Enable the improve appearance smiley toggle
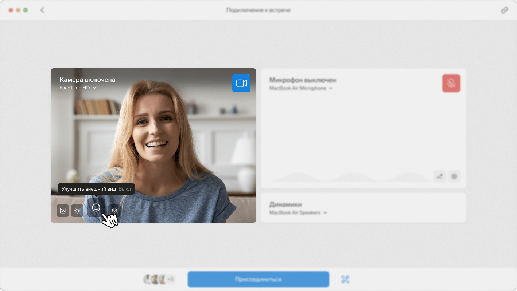 (x=96, y=207)
